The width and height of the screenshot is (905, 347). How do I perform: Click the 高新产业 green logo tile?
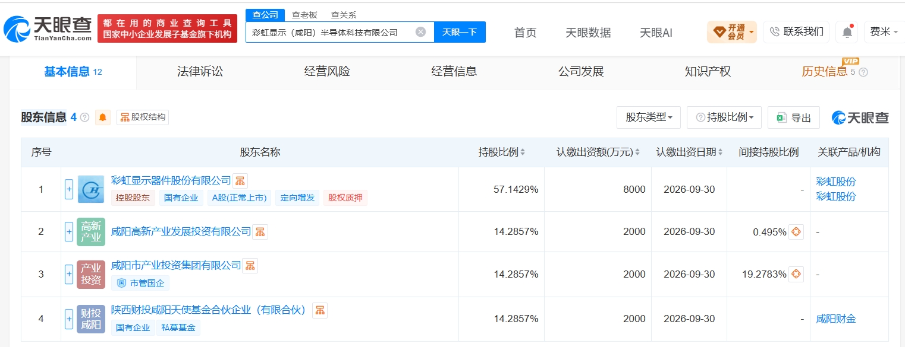pos(91,232)
